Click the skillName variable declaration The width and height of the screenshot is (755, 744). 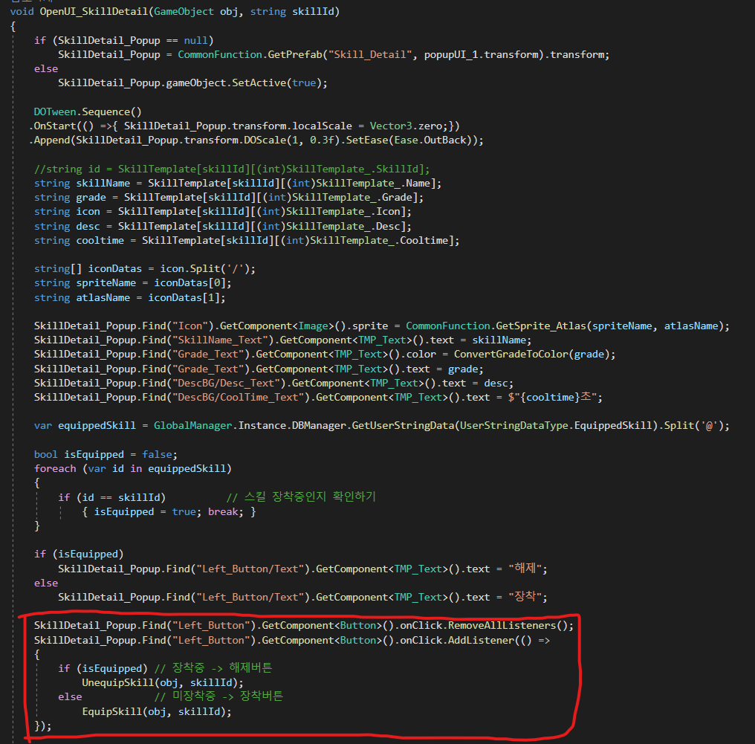pyautogui.click(x=103, y=183)
